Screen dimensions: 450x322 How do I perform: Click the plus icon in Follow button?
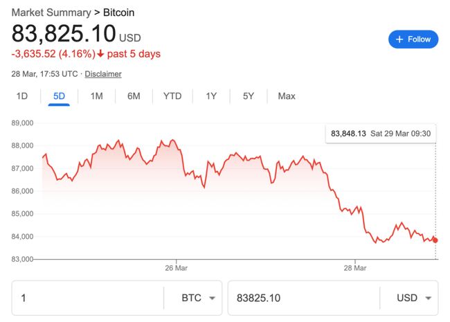pyautogui.click(x=399, y=39)
